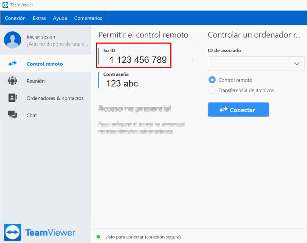Click the 'Controlar un ordenador r...' heading
Viewport: 307px width, 243px height.
254,35
